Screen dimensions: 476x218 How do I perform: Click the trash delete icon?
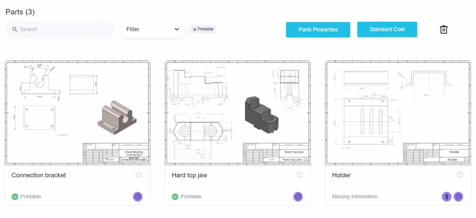443,29
